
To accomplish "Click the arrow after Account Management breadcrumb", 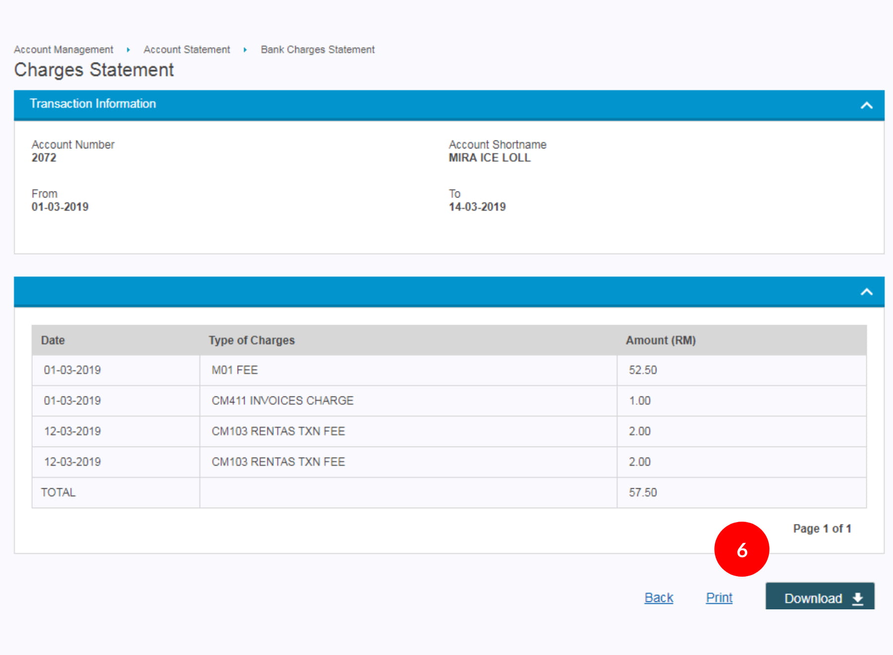I will tap(128, 50).
